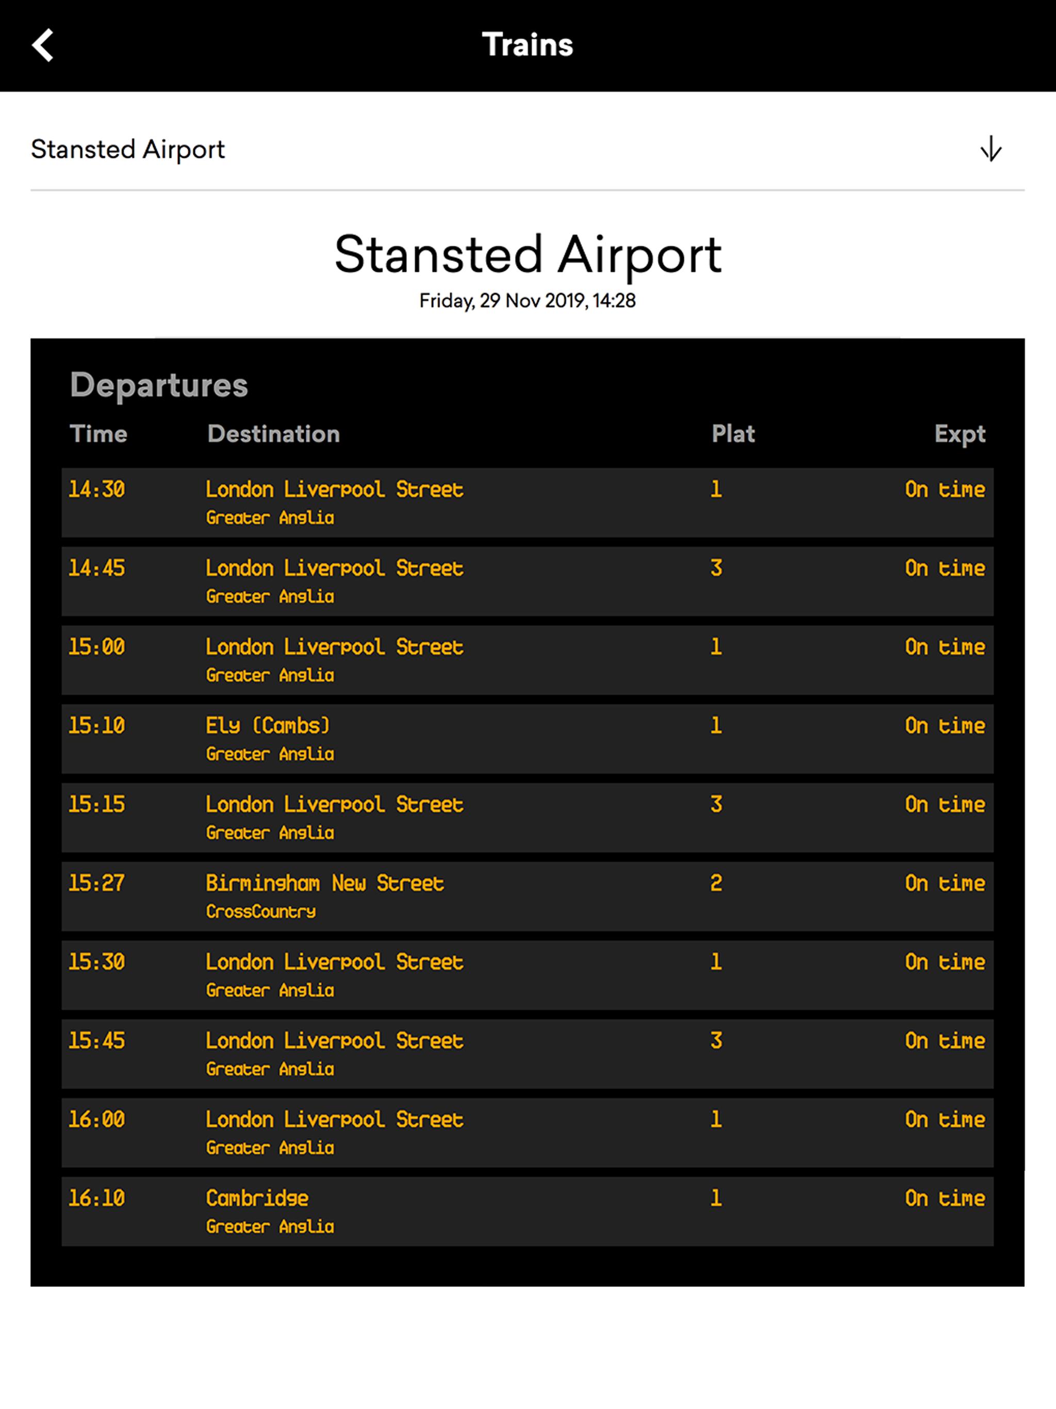Tap the CrossCountry operator label

tap(260, 911)
